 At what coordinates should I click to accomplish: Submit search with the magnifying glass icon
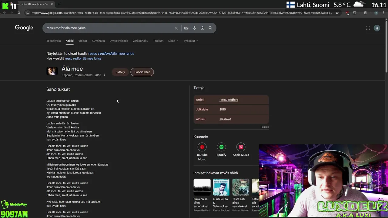click(x=210, y=28)
